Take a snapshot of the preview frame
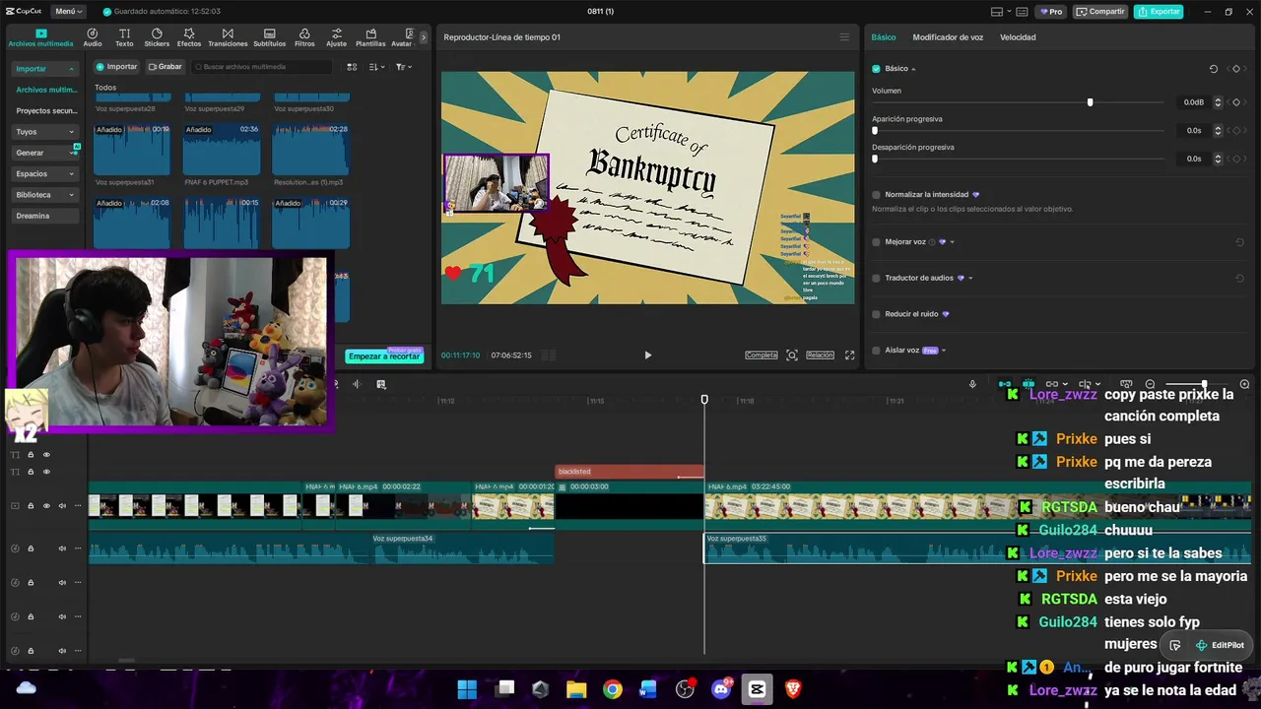 pos(792,354)
